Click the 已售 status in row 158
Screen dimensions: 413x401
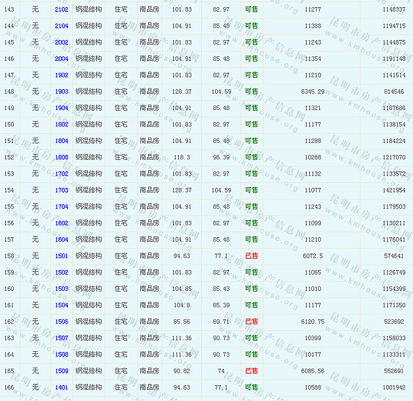tap(251, 256)
